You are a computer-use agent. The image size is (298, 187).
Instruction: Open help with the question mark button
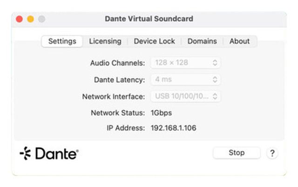272,153
